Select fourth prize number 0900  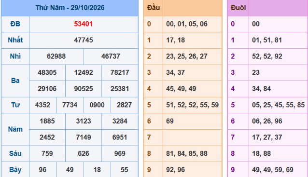[x=97, y=105]
